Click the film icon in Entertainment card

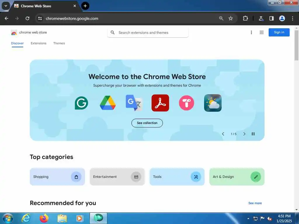136,177
